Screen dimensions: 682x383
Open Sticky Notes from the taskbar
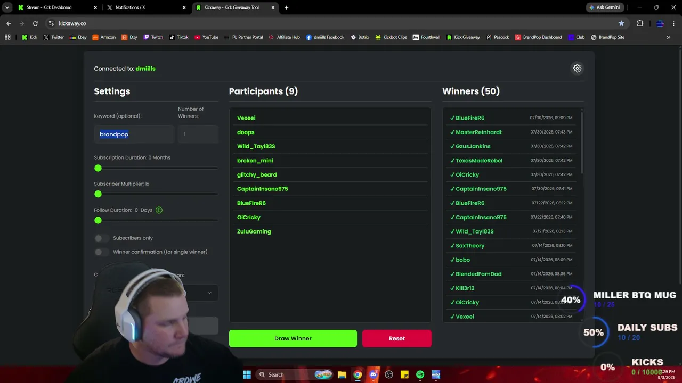click(x=404, y=374)
